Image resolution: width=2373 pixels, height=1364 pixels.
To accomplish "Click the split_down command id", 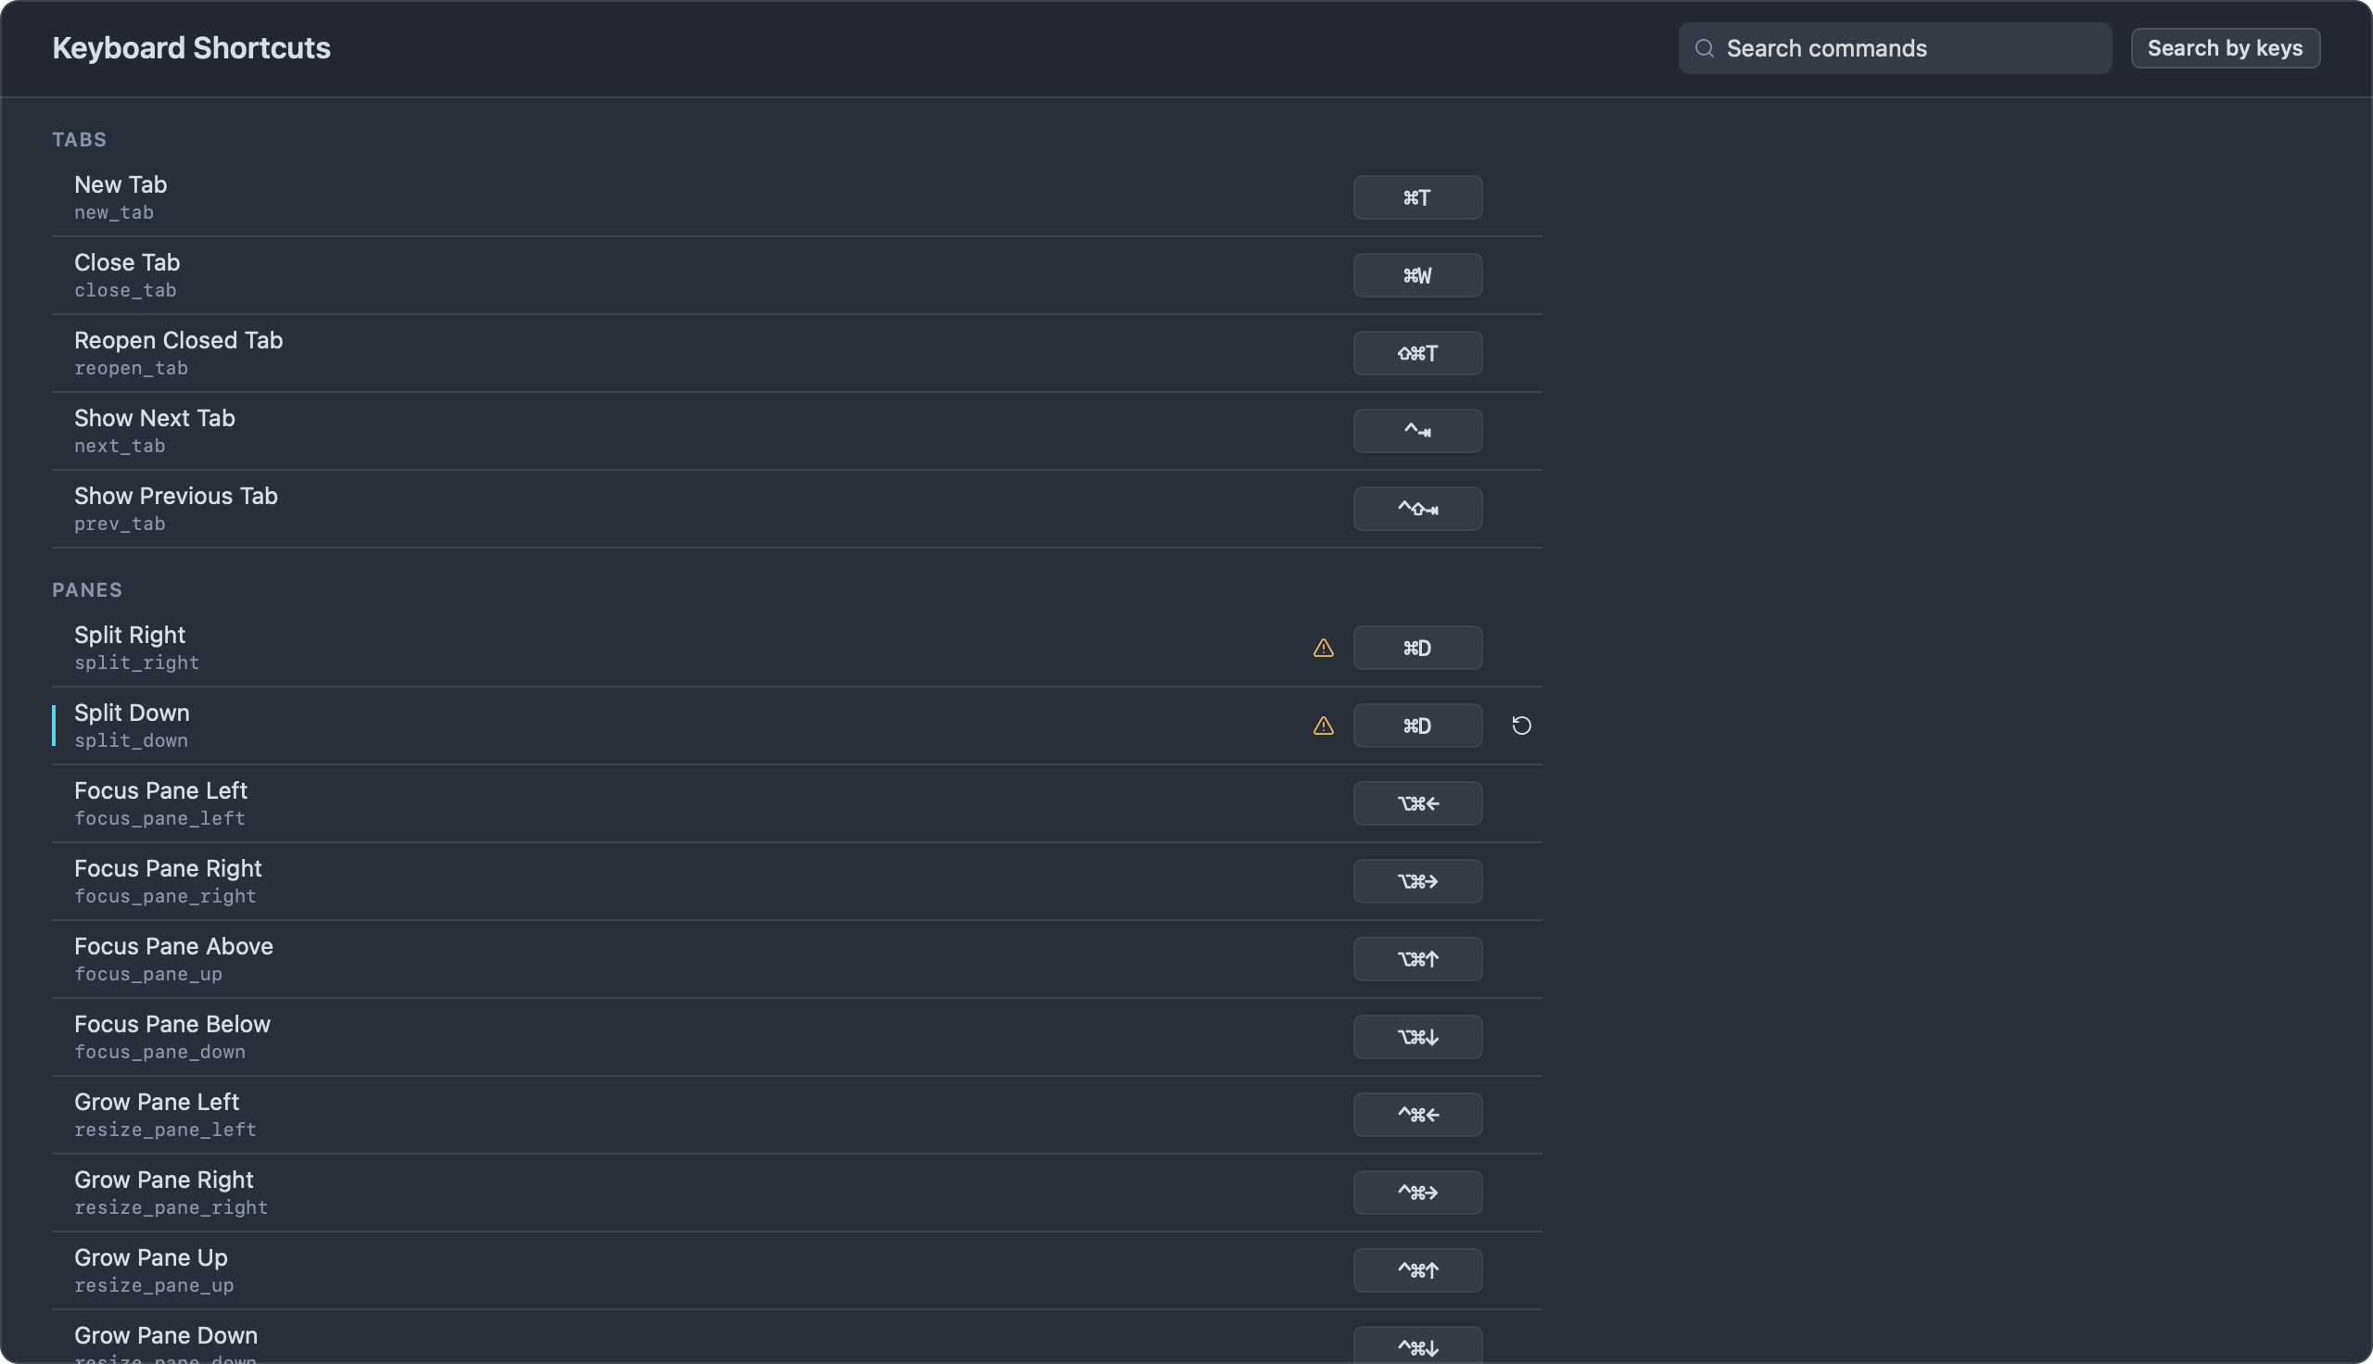I will pos(131,741).
